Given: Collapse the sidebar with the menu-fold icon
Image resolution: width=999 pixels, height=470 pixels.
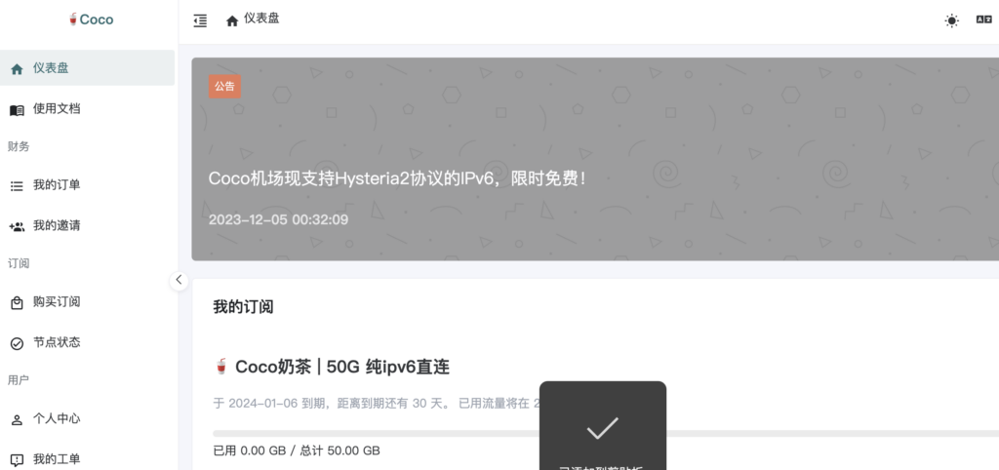Looking at the screenshot, I should (x=200, y=20).
